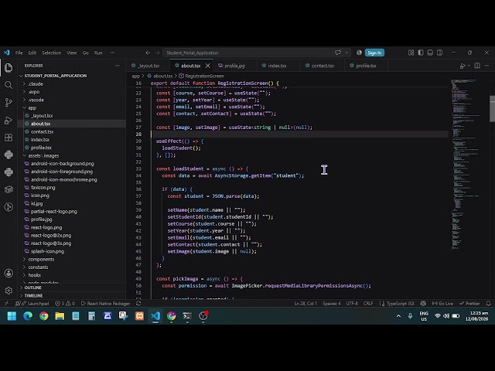Click the Sign In button

point(374,53)
